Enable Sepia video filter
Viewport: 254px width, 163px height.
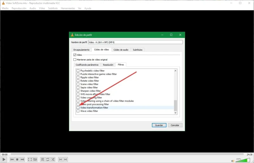[78, 87]
